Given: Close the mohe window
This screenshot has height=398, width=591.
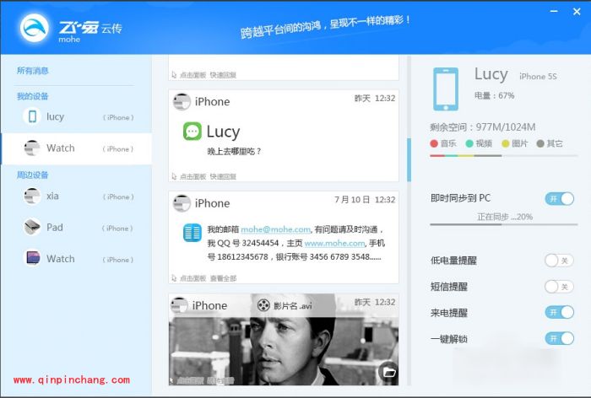Looking at the screenshot, I should [x=577, y=12].
